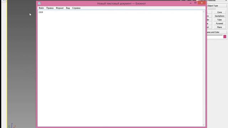Collapse the Name and Color rollout
Viewport: 228px width, 128px height.
coord(217,32)
